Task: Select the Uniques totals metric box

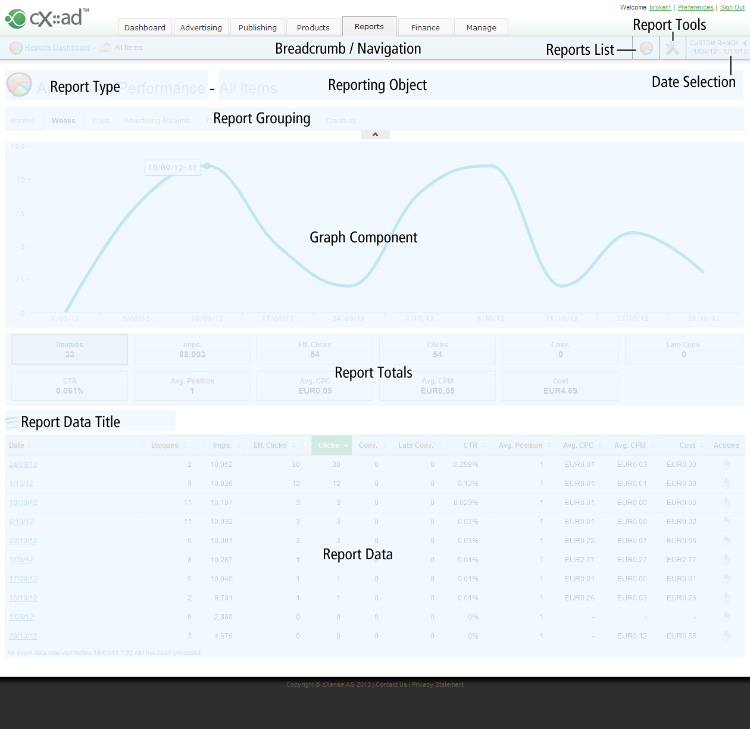Action: (70, 350)
